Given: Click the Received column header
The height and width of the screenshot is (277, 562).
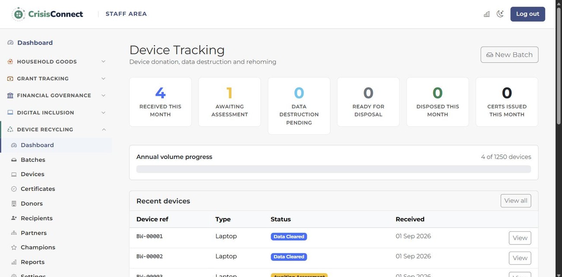Looking at the screenshot, I should click(x=410, y=219).
